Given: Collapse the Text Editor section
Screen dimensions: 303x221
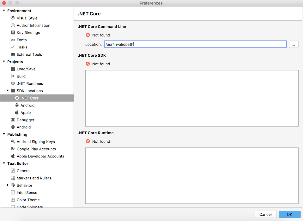Looking at the screenshot, I should click(4, 163).
